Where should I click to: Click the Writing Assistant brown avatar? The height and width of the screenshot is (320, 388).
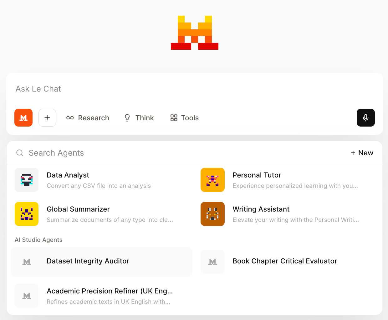point(212,214)
